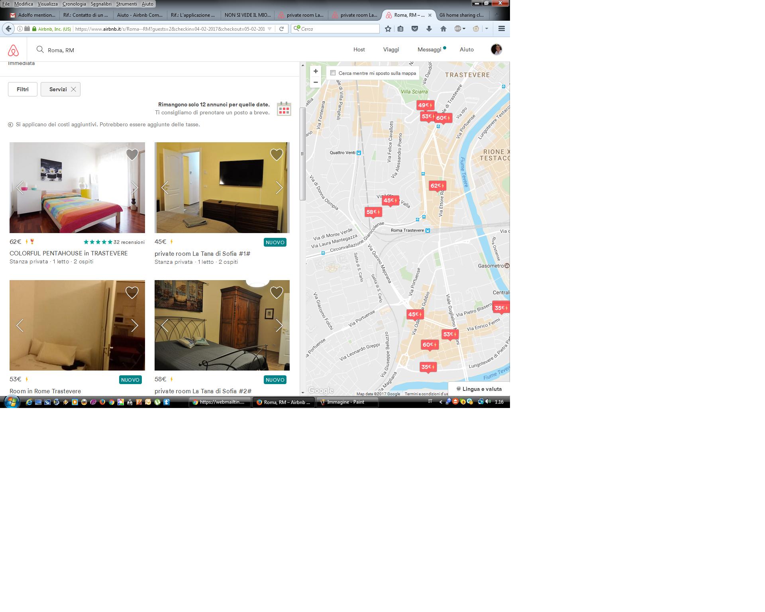
Task: Zoom in on the map
Action: click(316, 71)
